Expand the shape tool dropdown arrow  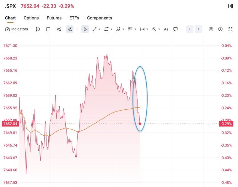pos(111,29)
